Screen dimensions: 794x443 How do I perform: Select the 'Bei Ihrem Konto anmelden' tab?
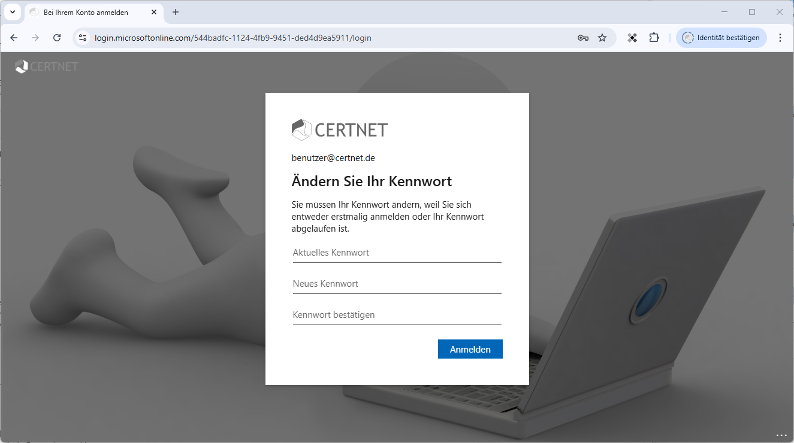86,13
